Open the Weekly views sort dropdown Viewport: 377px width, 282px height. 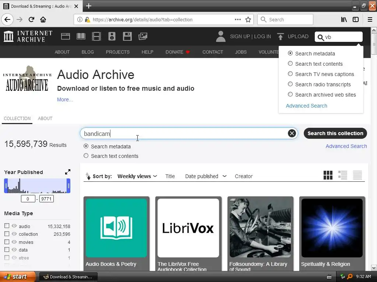click(x=137, y=176)
